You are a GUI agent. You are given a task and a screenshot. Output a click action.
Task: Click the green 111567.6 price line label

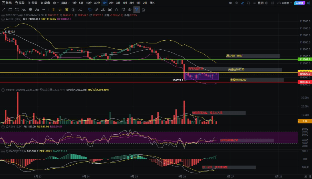[304, 59]
